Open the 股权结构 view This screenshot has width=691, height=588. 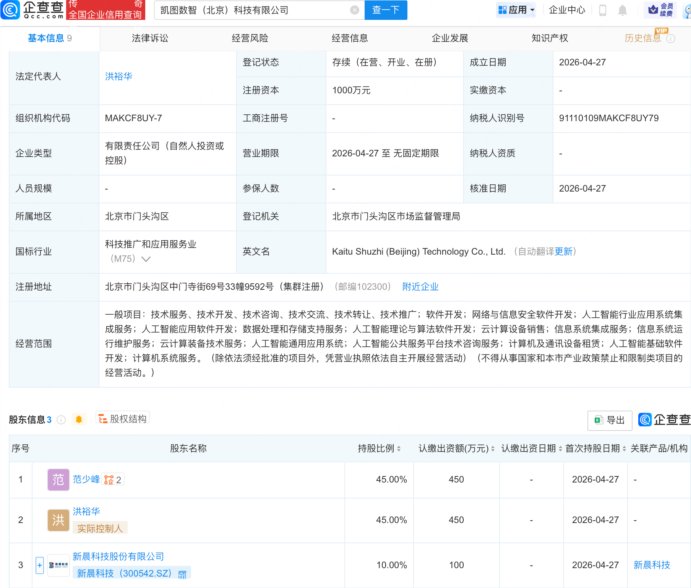tap(123, 419)
